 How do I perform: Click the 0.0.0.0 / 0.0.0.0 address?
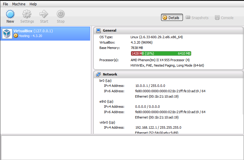[147, 107]
